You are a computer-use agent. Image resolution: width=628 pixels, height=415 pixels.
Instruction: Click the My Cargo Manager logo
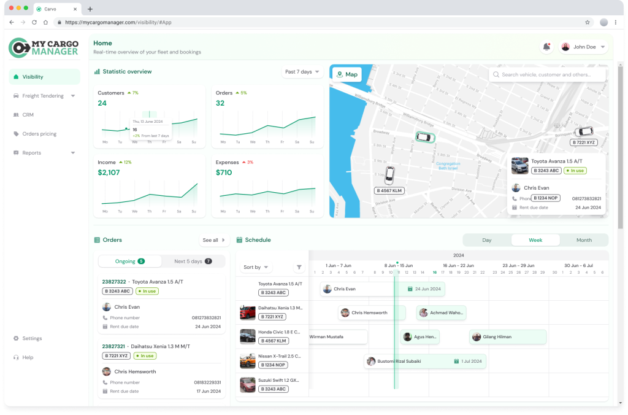point(44,47)
